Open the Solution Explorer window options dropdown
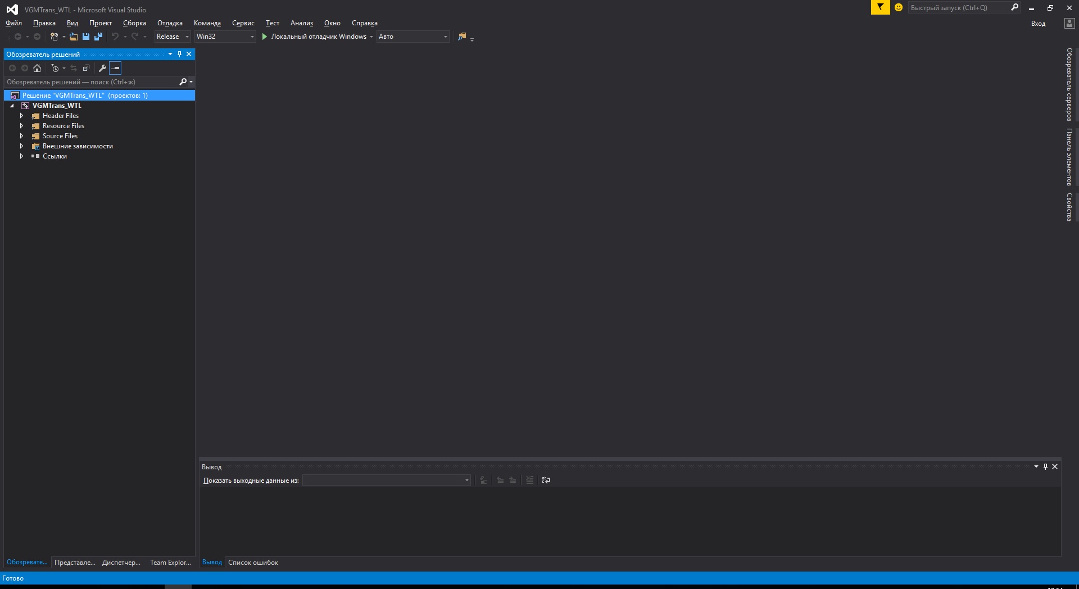The image size is (1079, 589). [x=170, y=54]
